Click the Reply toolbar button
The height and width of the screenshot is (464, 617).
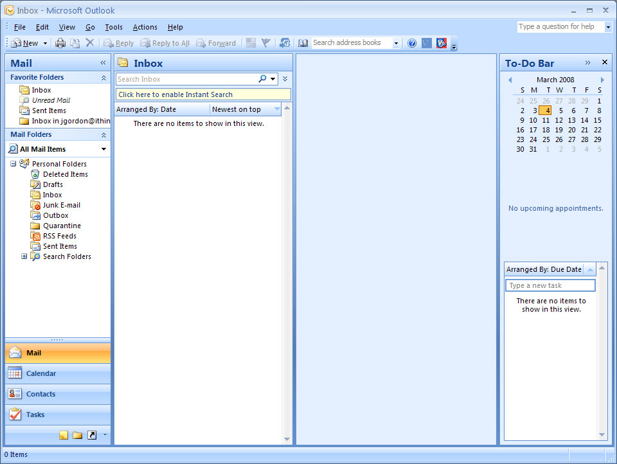[118, 43]
